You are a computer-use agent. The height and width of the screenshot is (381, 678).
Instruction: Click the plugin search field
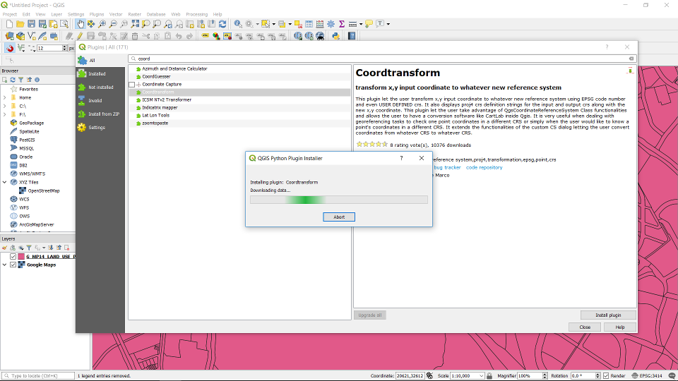click(381, 59)
